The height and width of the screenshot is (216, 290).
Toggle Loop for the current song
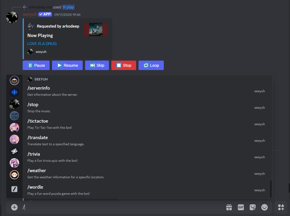pos(151,65)
